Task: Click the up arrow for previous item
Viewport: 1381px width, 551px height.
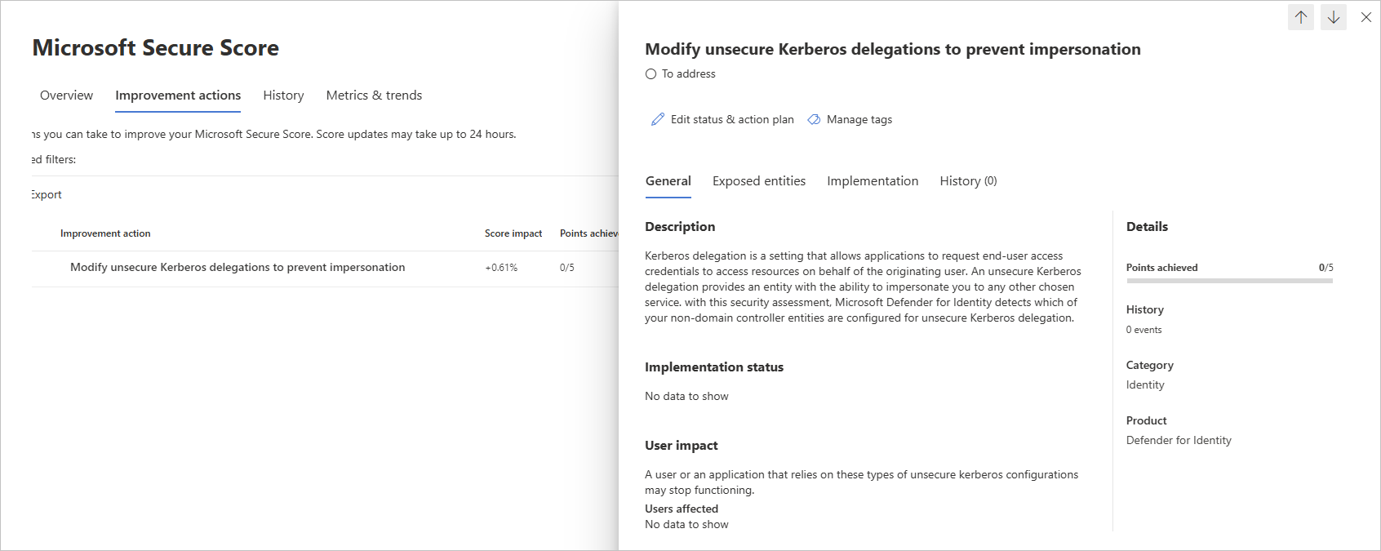Action: (x=1300, y=17)
